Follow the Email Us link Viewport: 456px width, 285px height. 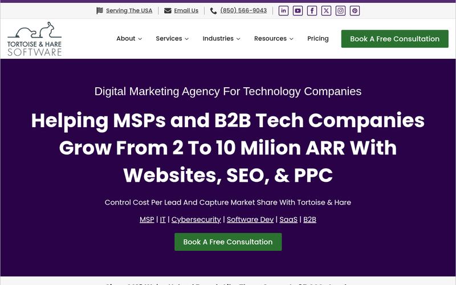(186, 11)
